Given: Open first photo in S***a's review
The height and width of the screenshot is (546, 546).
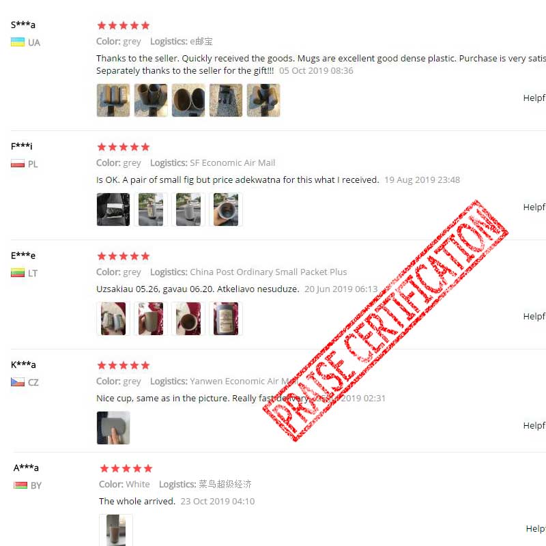Looking at the screenshot, I should 113,100.
